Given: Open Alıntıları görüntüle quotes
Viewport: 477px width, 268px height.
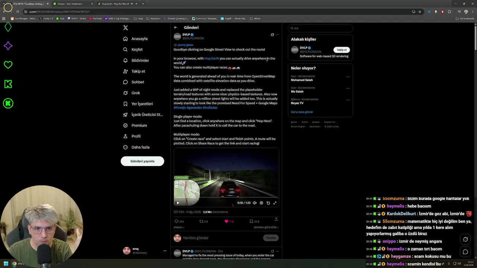Looking at the screenshot, I should 266,227.
